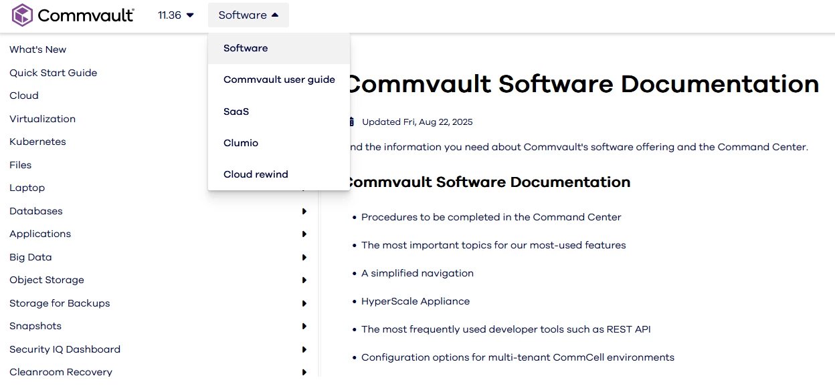Open the Databases navigation item
Image resolution: width=835 pixels, height=392 pixels.
click(36, 211)
